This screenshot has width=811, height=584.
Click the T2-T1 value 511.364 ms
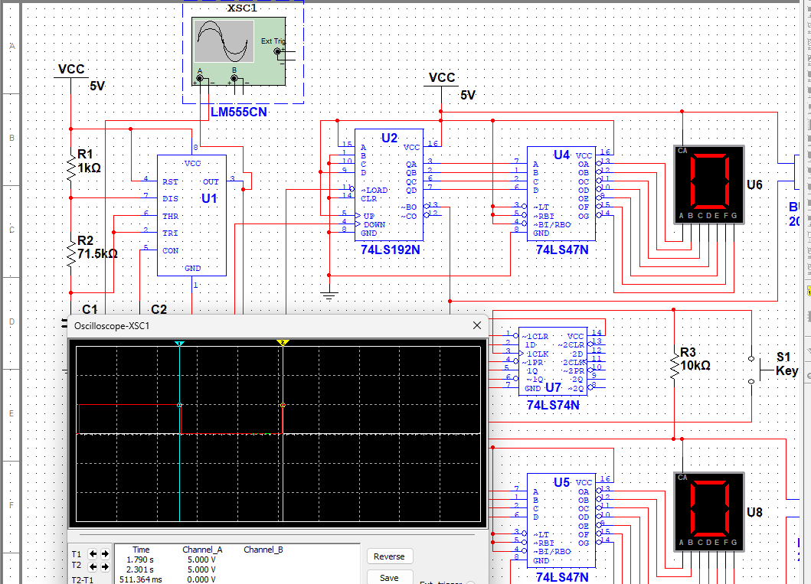point(141,579)
